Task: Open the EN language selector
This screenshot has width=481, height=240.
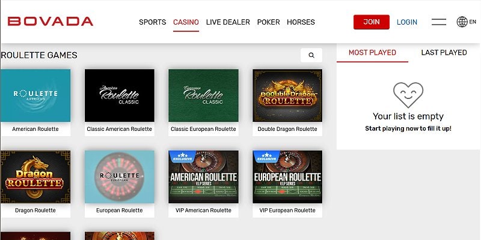Action: coord(473,22)
